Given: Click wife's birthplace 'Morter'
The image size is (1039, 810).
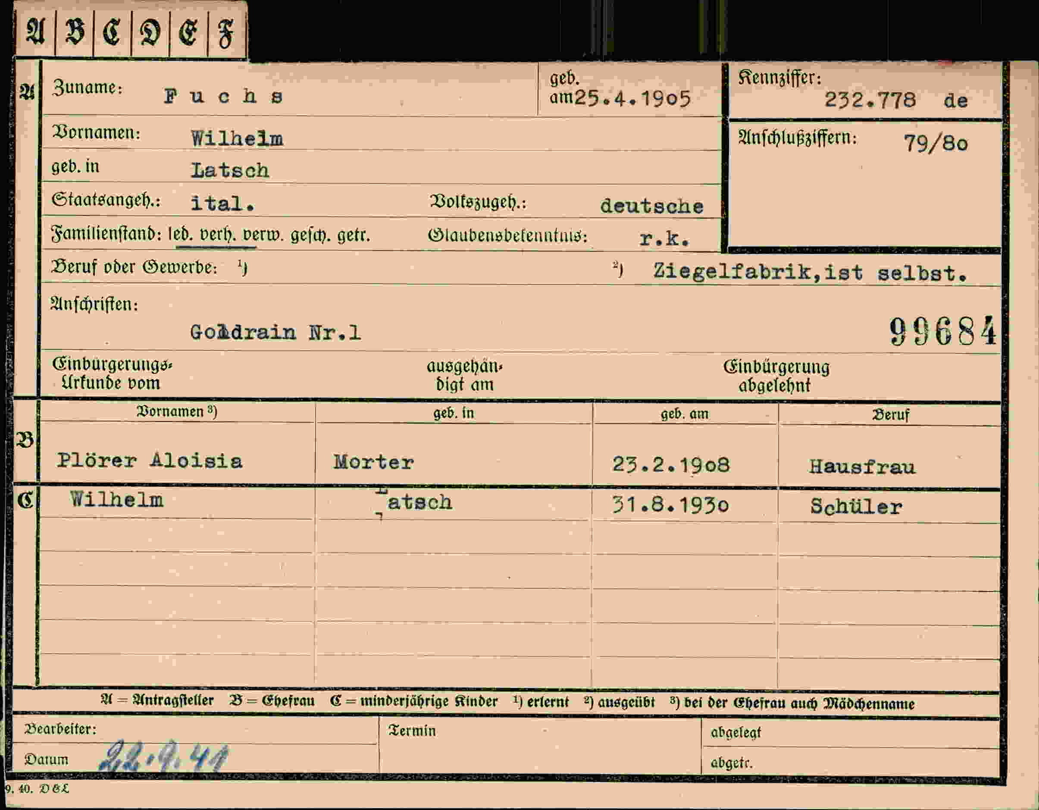Looking at the screenshot, I should [x=373, y=462].
